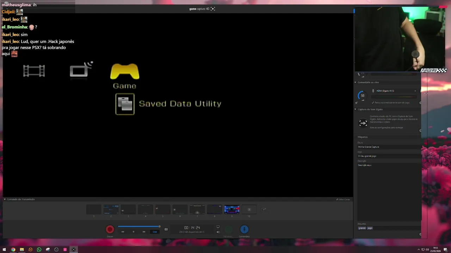Image resolution: width=451 pixels, height=253 pixels.
Task: Click the red Gravar record button
Action: pos(110,229)
